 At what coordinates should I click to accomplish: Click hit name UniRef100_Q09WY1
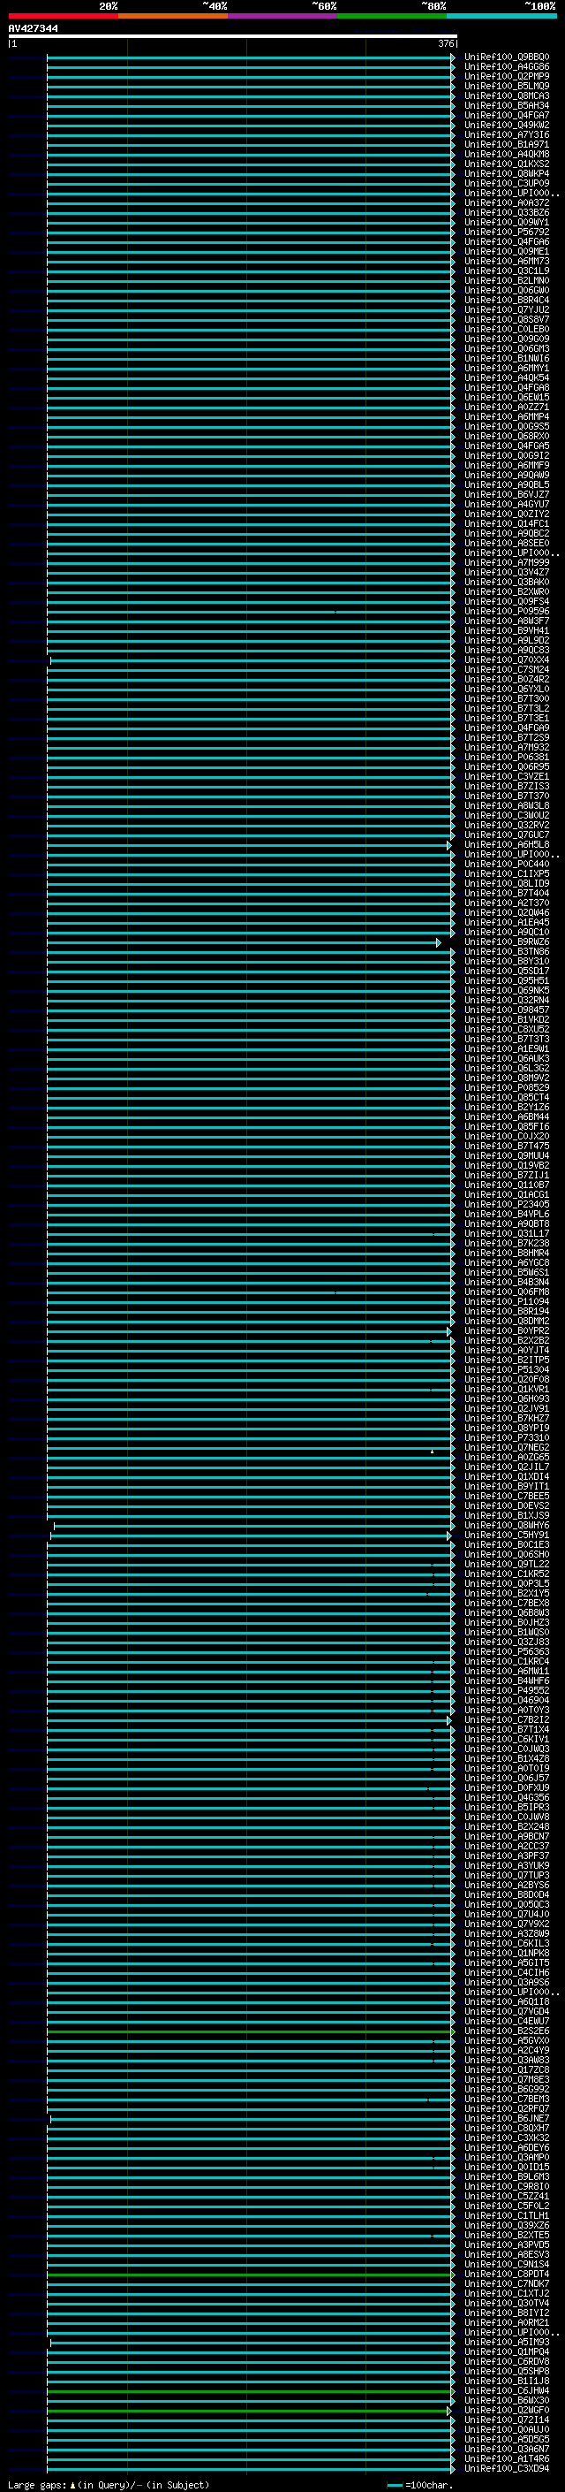click(x=507, y=223)
